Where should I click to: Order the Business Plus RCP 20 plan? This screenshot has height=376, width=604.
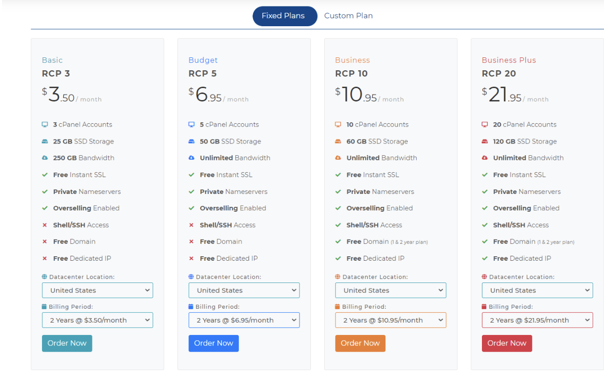click(507, 343)
